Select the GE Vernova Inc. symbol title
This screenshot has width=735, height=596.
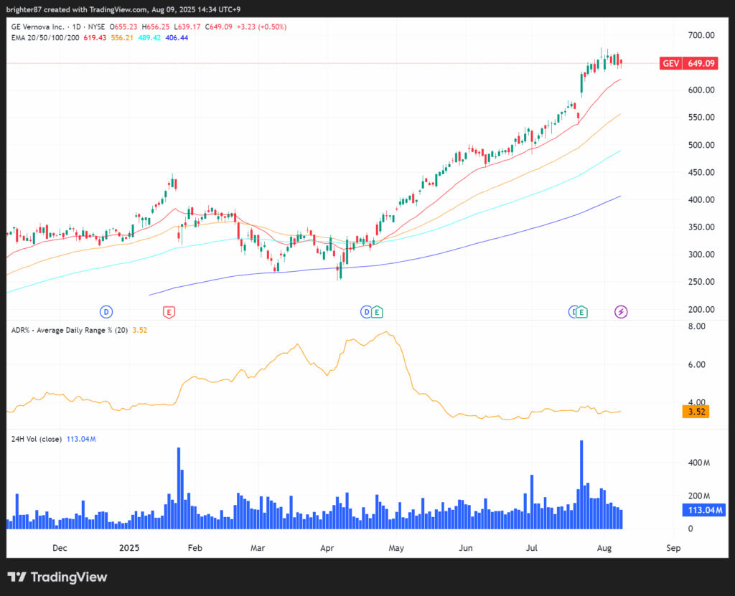point(38,27)
